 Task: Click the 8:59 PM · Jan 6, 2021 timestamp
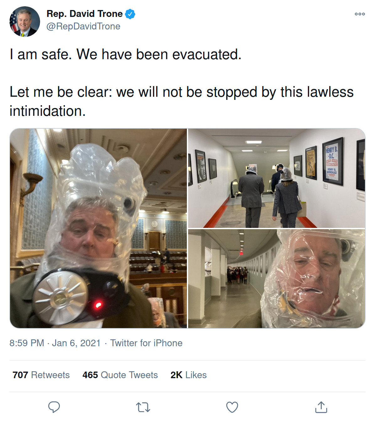(x=55, y=343)
